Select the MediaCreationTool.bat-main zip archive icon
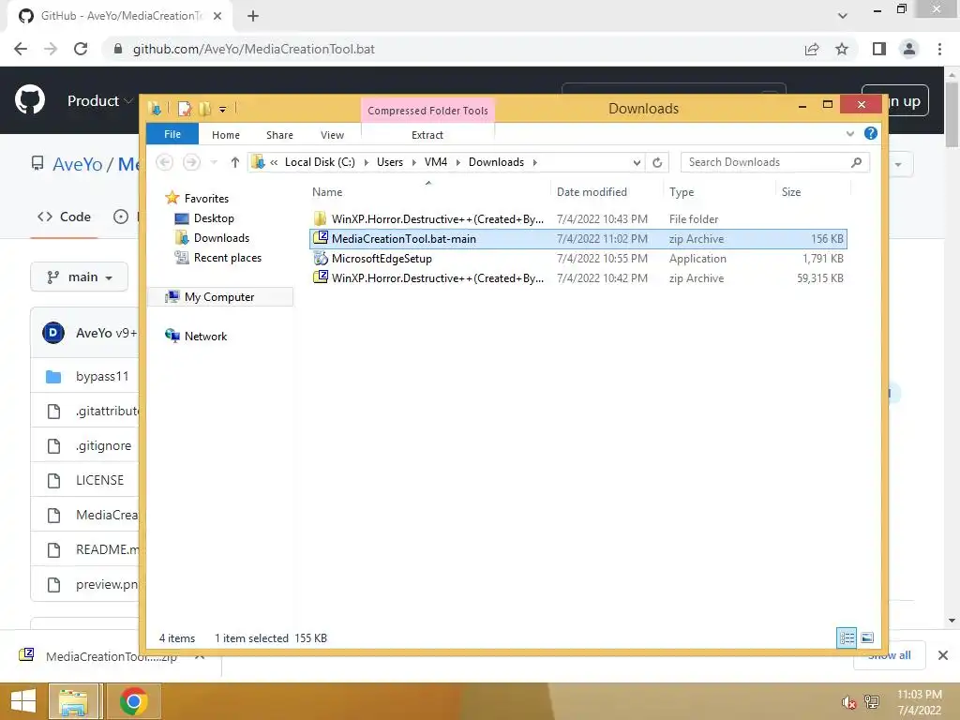The height and width of the screenshot is (720, 960). click(321, 238)
